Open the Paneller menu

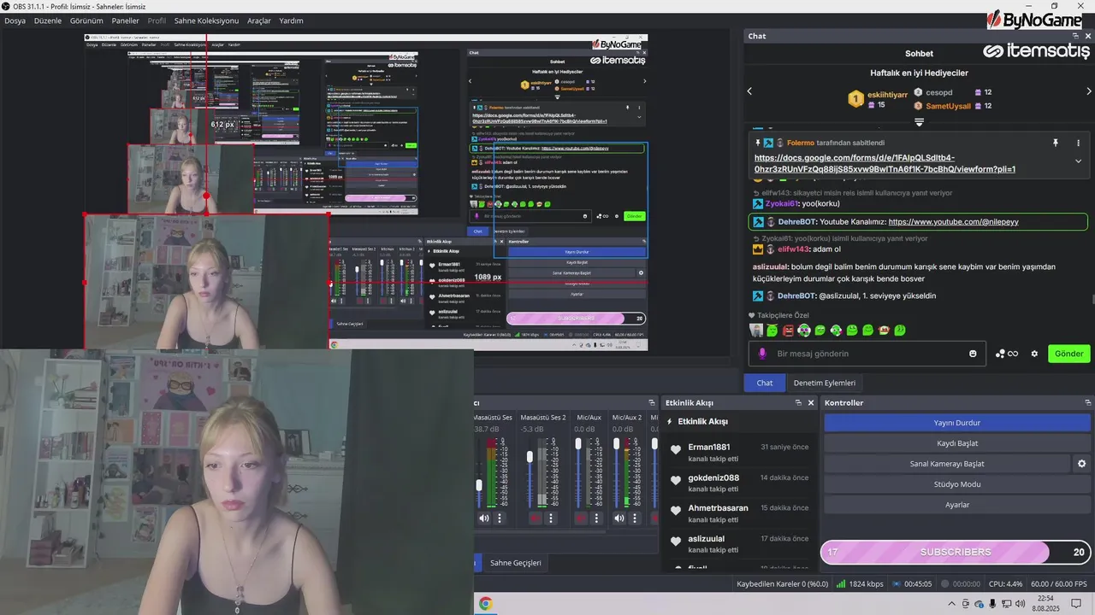click(126, 20)
